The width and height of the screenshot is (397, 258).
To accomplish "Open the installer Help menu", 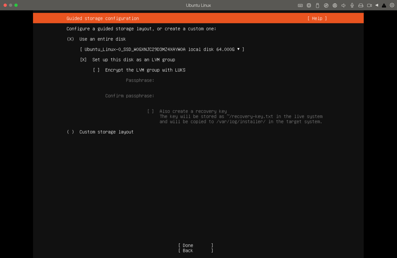I will click(x=317, y=18).
